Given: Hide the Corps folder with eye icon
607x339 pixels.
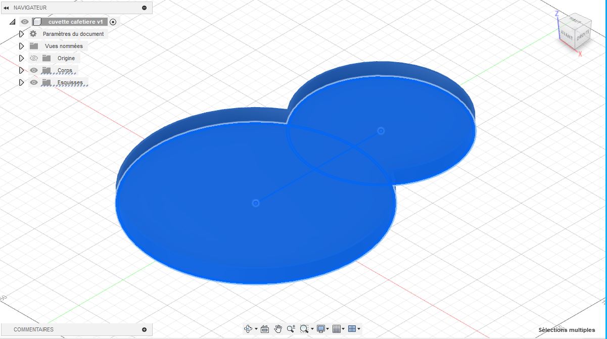Looking at the screenshot, I should coord(34,70).
